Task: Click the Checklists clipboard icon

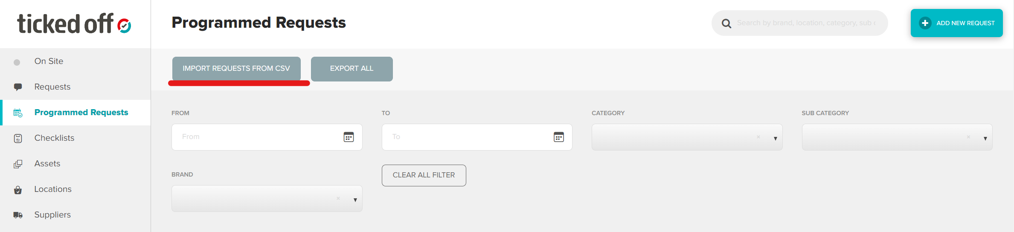Action: click(x=18, y=138)
